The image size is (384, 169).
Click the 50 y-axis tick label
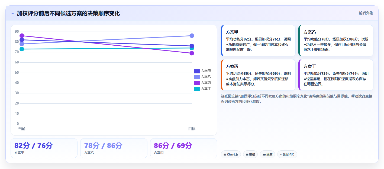point(17,73)
